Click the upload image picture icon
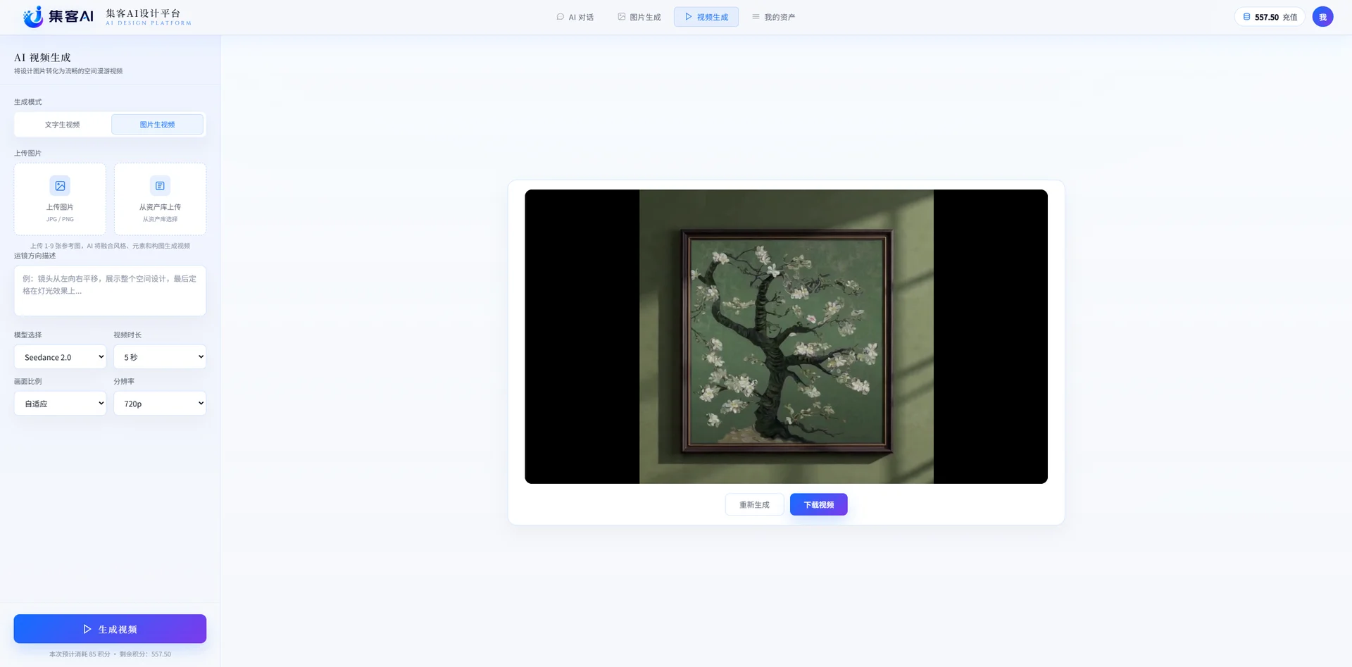1352x667 pixels. [x=60, y=186]
